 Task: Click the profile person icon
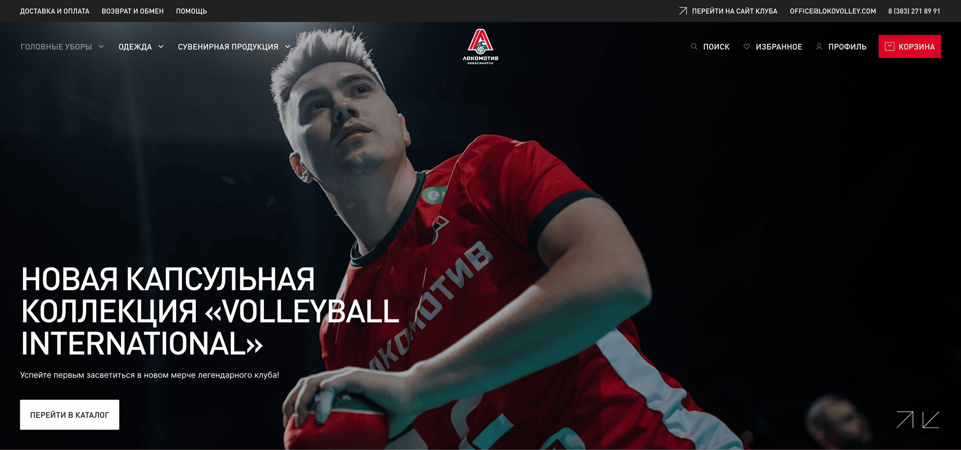[819, 46]
